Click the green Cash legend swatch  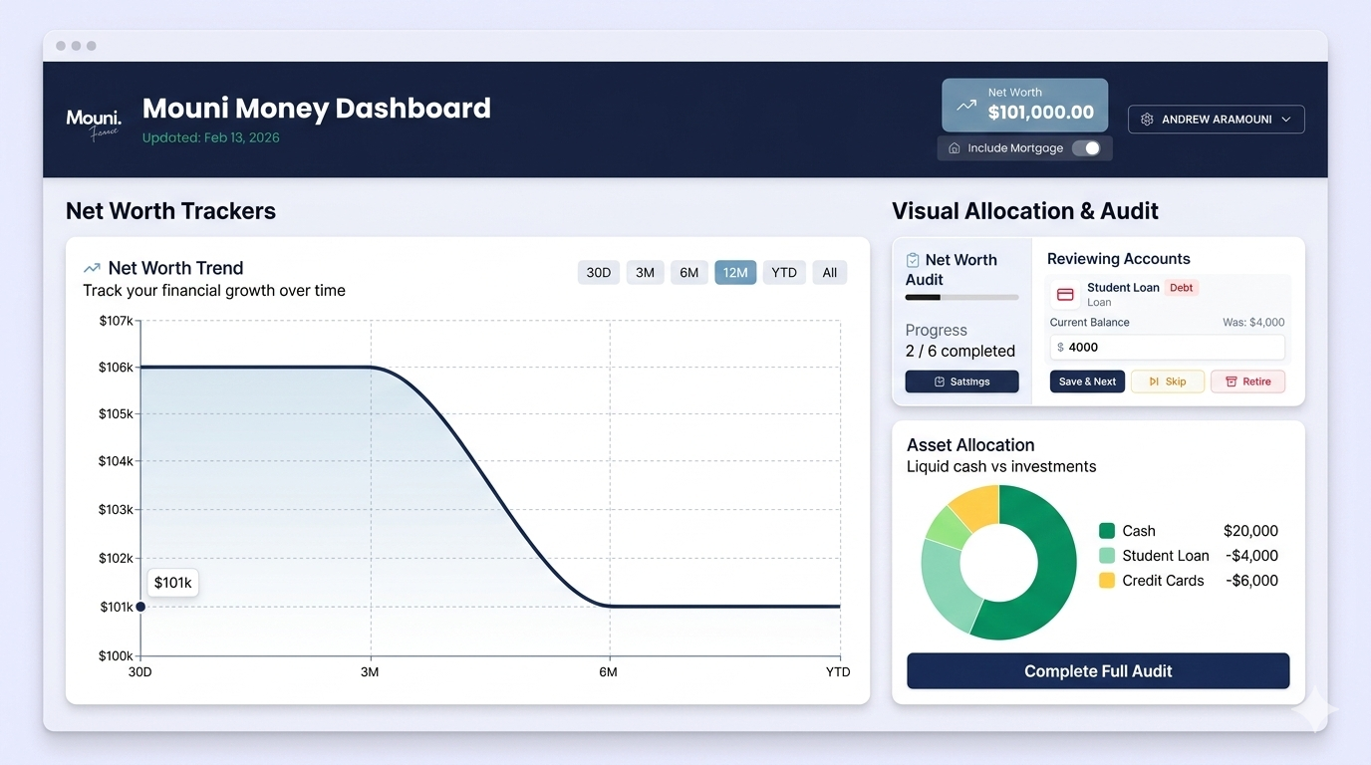coord(1107,531)
